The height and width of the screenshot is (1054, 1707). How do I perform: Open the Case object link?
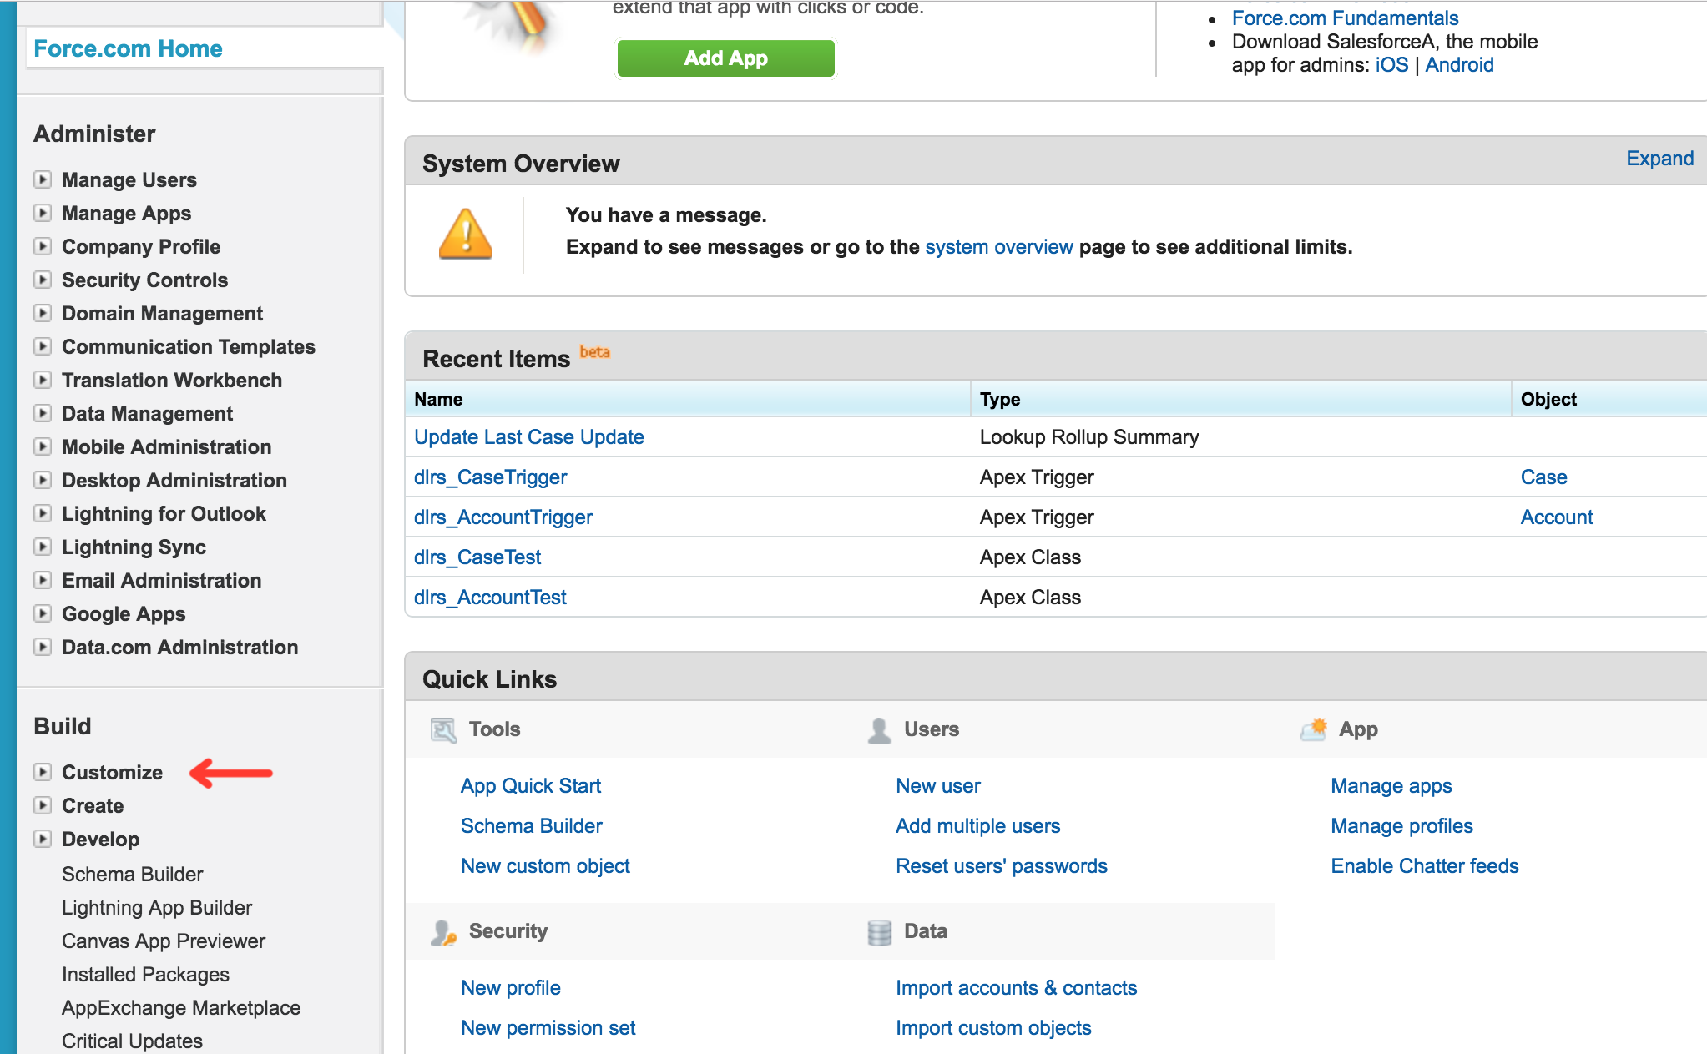coord(1543,477)
